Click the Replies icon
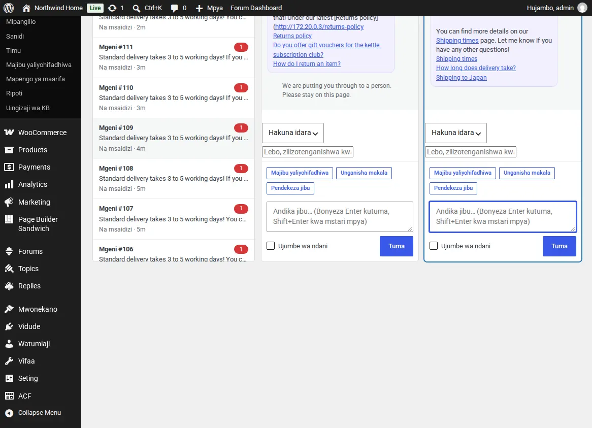Viewport: 592px width, 428px height. (x=9, y=286)
